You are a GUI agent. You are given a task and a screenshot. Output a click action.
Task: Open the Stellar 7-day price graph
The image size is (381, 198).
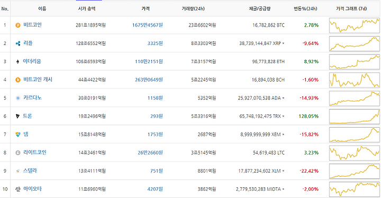coord(355,171)
